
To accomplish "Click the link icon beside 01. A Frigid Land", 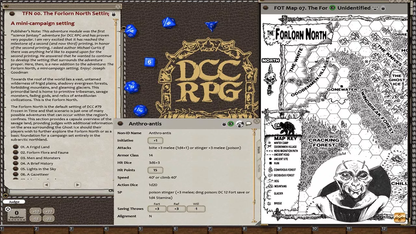I will coord(15,147).
